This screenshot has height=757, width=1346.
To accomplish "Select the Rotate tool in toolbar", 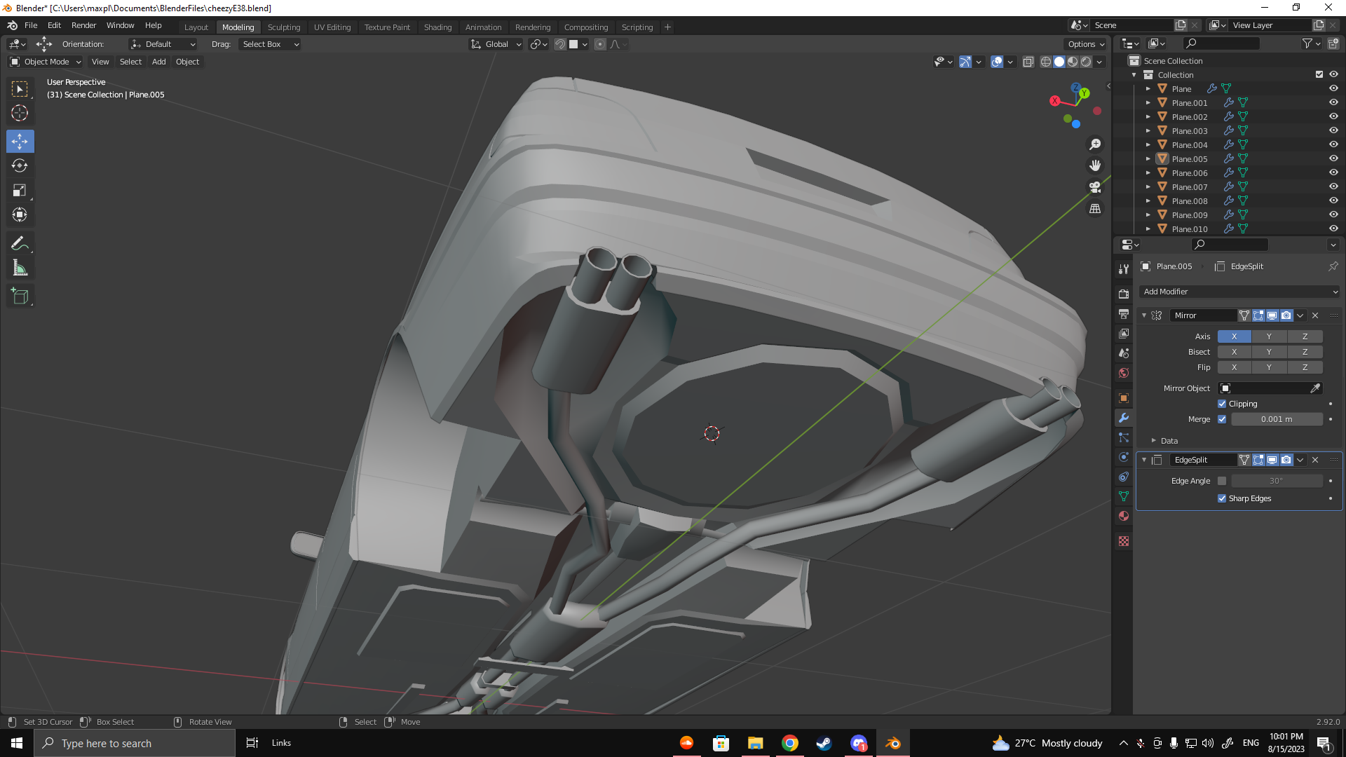I will (20, 166).
